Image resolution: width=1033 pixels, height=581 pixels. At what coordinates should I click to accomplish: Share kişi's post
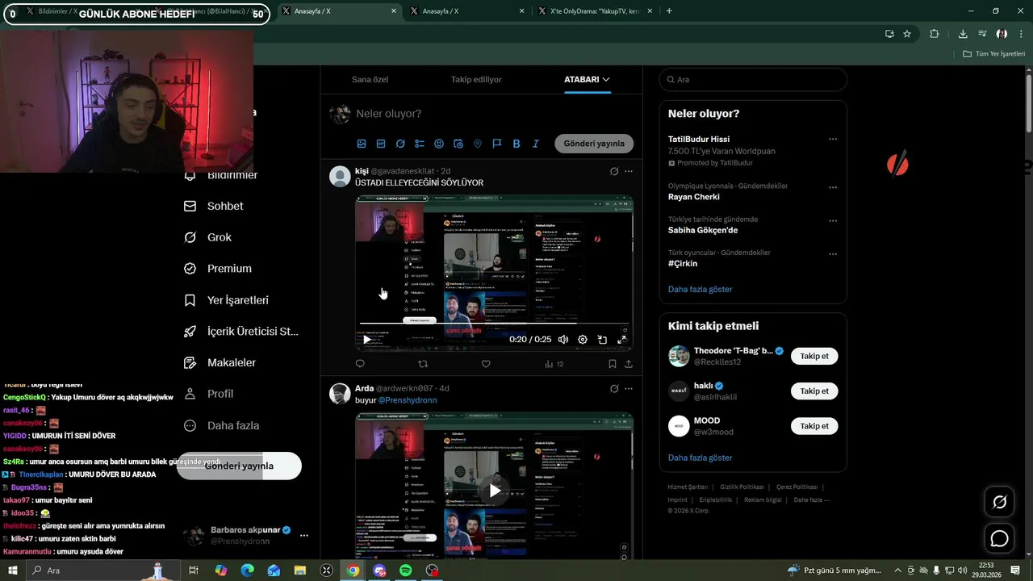tap(629, 364)
